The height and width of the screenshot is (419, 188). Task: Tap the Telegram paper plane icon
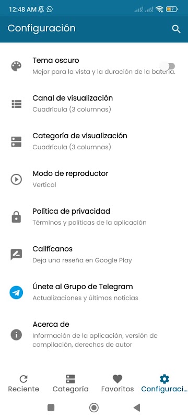(16, 292)
